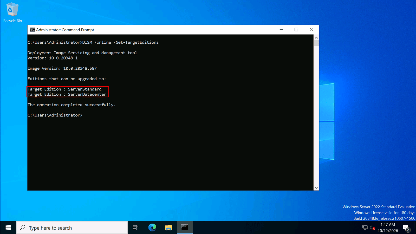
Task: Click 'The operation completed successfully.' line
Action: point(71,105)
